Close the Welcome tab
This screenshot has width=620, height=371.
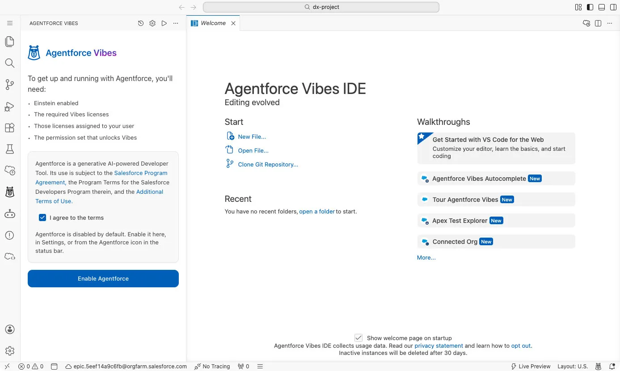pyautogui.click(x=233, y=23)
